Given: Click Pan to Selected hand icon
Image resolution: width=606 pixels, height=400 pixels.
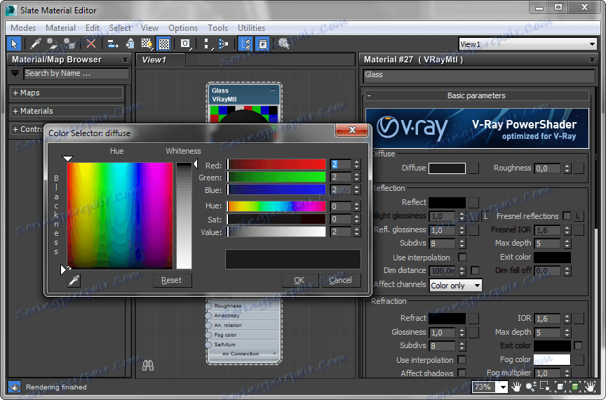Looking at the screenshot, I should (x=590, y=387).
